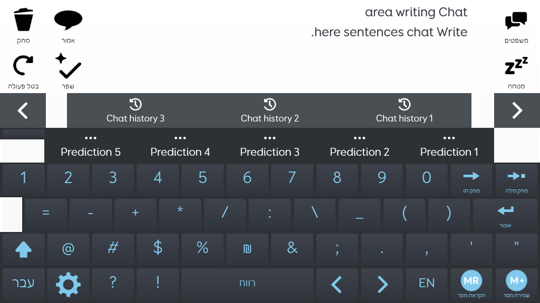Click the sparkle checkmark improve icon
Image resolution: width=540 pixels, height=303 pixels.
pyautogui.click(x=68, y=66)
